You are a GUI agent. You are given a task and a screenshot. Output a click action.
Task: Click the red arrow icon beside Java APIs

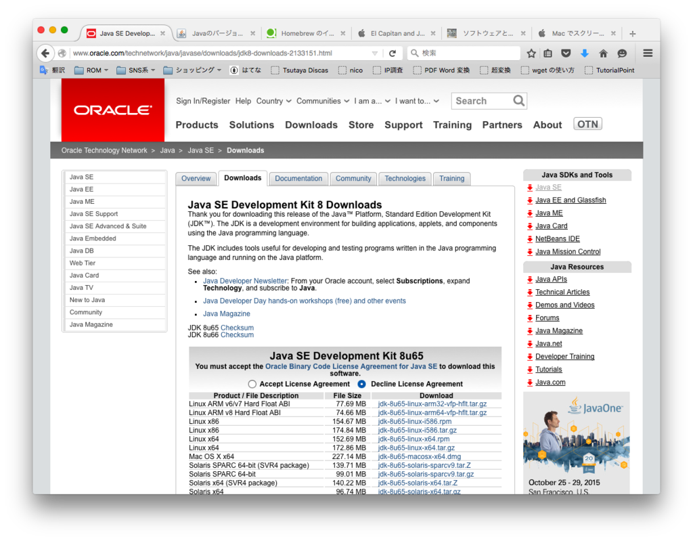tap(530, 280)
